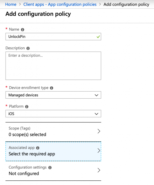Click the Name field containing UnlockPin
This screenshot has height=185, width=154.
coord(53,37)
